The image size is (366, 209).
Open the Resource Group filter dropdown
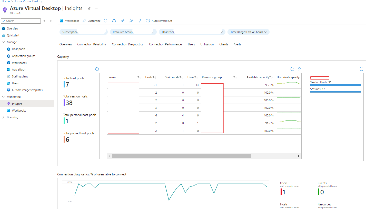point(133,32)
